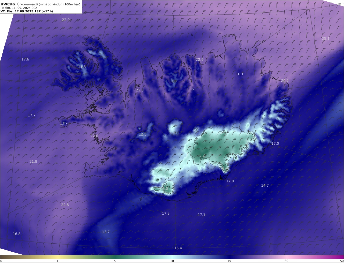The height and width of the screenshot is (263, 344).
Task: Click the color scale tick label 50
Action: [x=342, y=261]
